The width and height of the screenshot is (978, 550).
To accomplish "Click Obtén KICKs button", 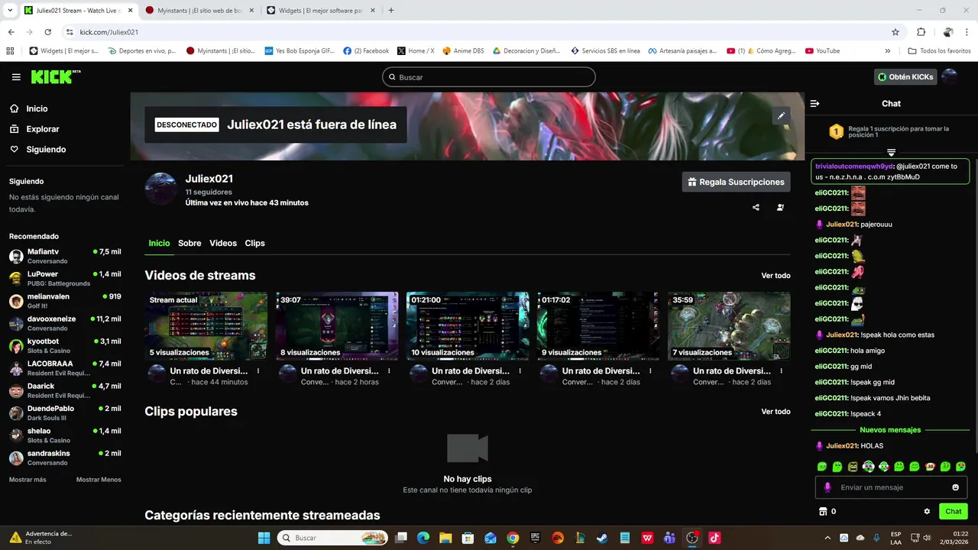I will [905, 77].
